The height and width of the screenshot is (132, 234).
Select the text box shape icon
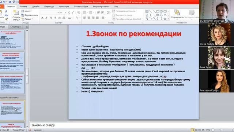[x=147, y=11]
